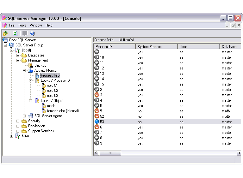Open the File menu
Screen dimensions: 243x178
pyautogui.click(x=12, y=25)
